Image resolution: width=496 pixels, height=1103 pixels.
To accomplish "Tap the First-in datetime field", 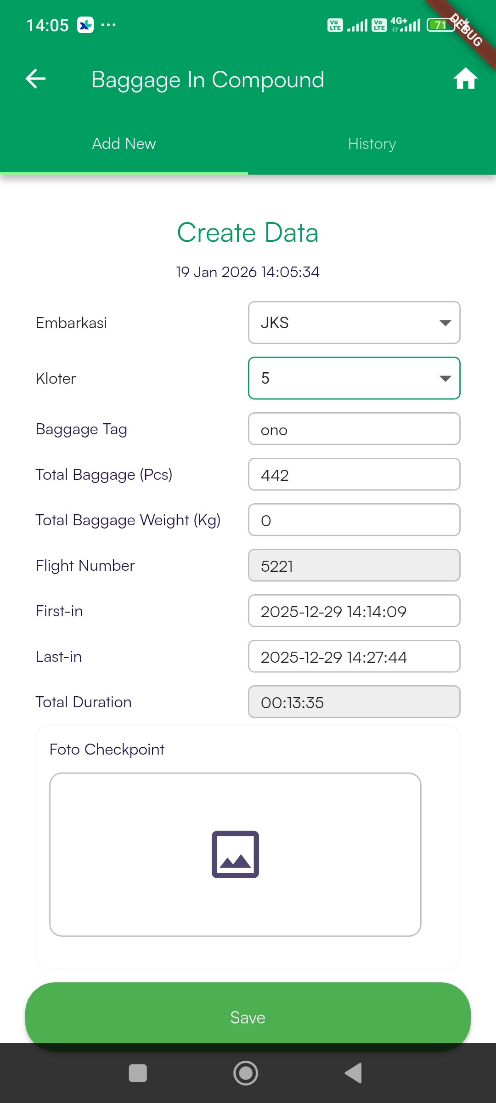I will (354, 611).
